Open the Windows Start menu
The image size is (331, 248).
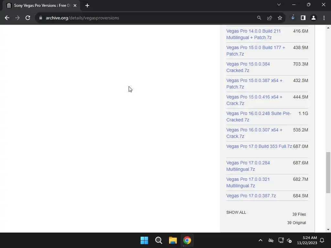144,240
